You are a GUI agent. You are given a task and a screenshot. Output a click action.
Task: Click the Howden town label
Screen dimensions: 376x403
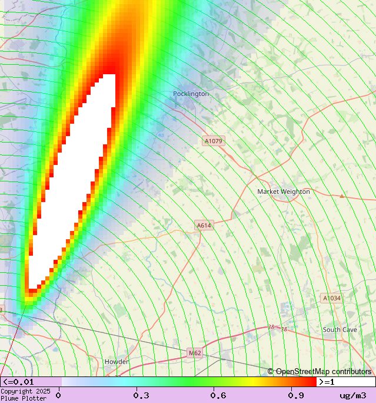pyautogui.click(x=117, y=362)
